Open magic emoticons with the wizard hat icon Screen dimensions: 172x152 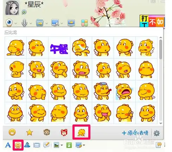tap(27, 145)
